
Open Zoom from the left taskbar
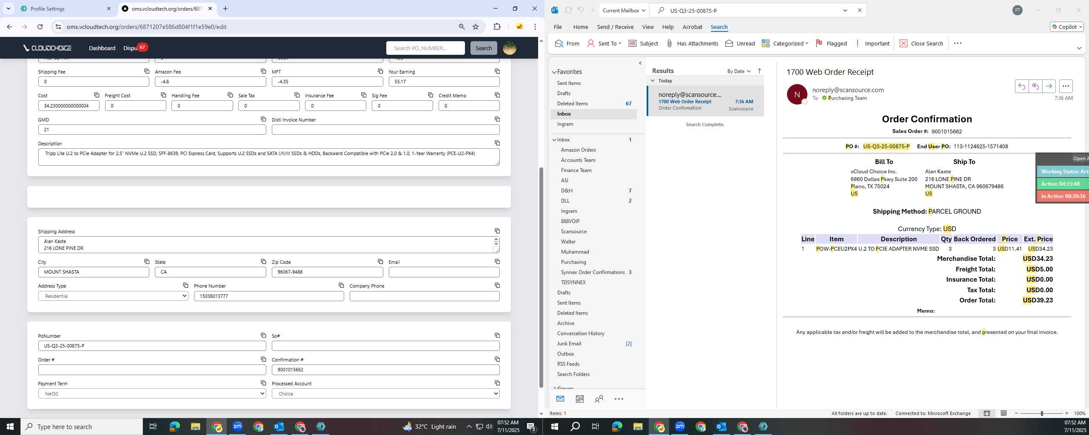237,427
